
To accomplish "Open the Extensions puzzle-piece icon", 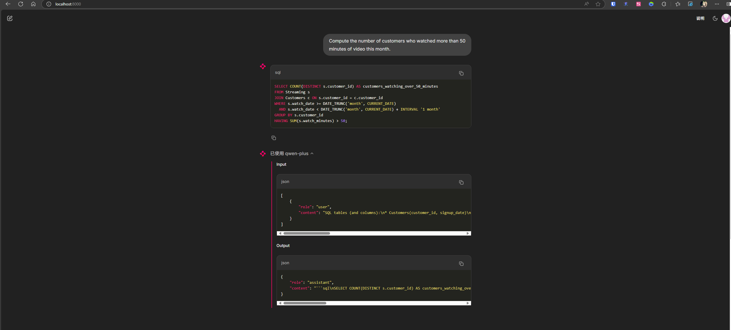I will pos(664,4).
